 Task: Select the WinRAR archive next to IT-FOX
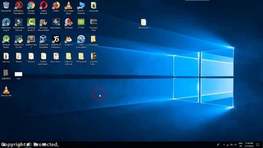pyautogui.click(x=94, y=25)
